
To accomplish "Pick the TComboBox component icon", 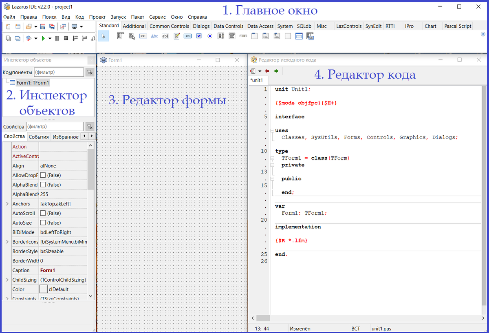I will click(232, 36).
